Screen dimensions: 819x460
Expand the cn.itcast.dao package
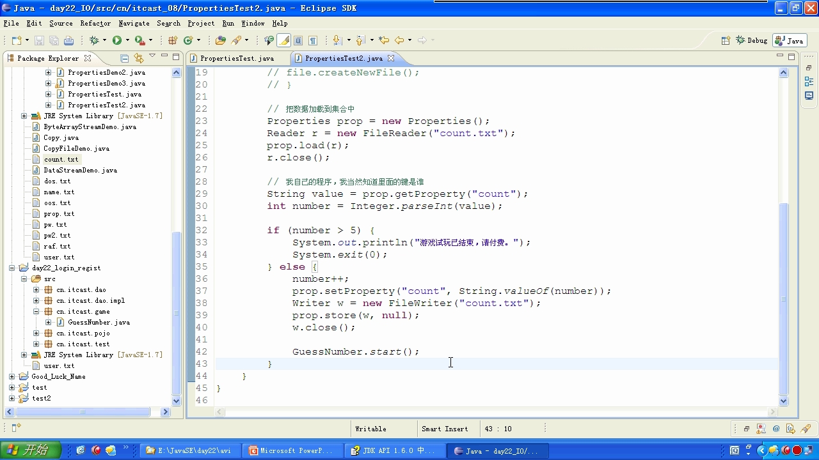click(36, 289)
